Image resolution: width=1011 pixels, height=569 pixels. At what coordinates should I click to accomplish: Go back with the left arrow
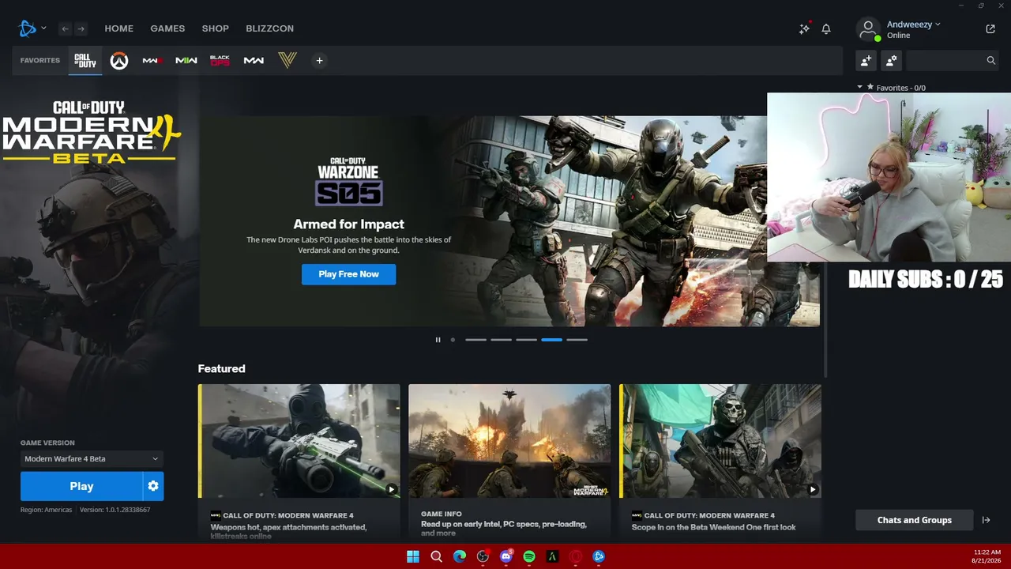tap(65, 28)
